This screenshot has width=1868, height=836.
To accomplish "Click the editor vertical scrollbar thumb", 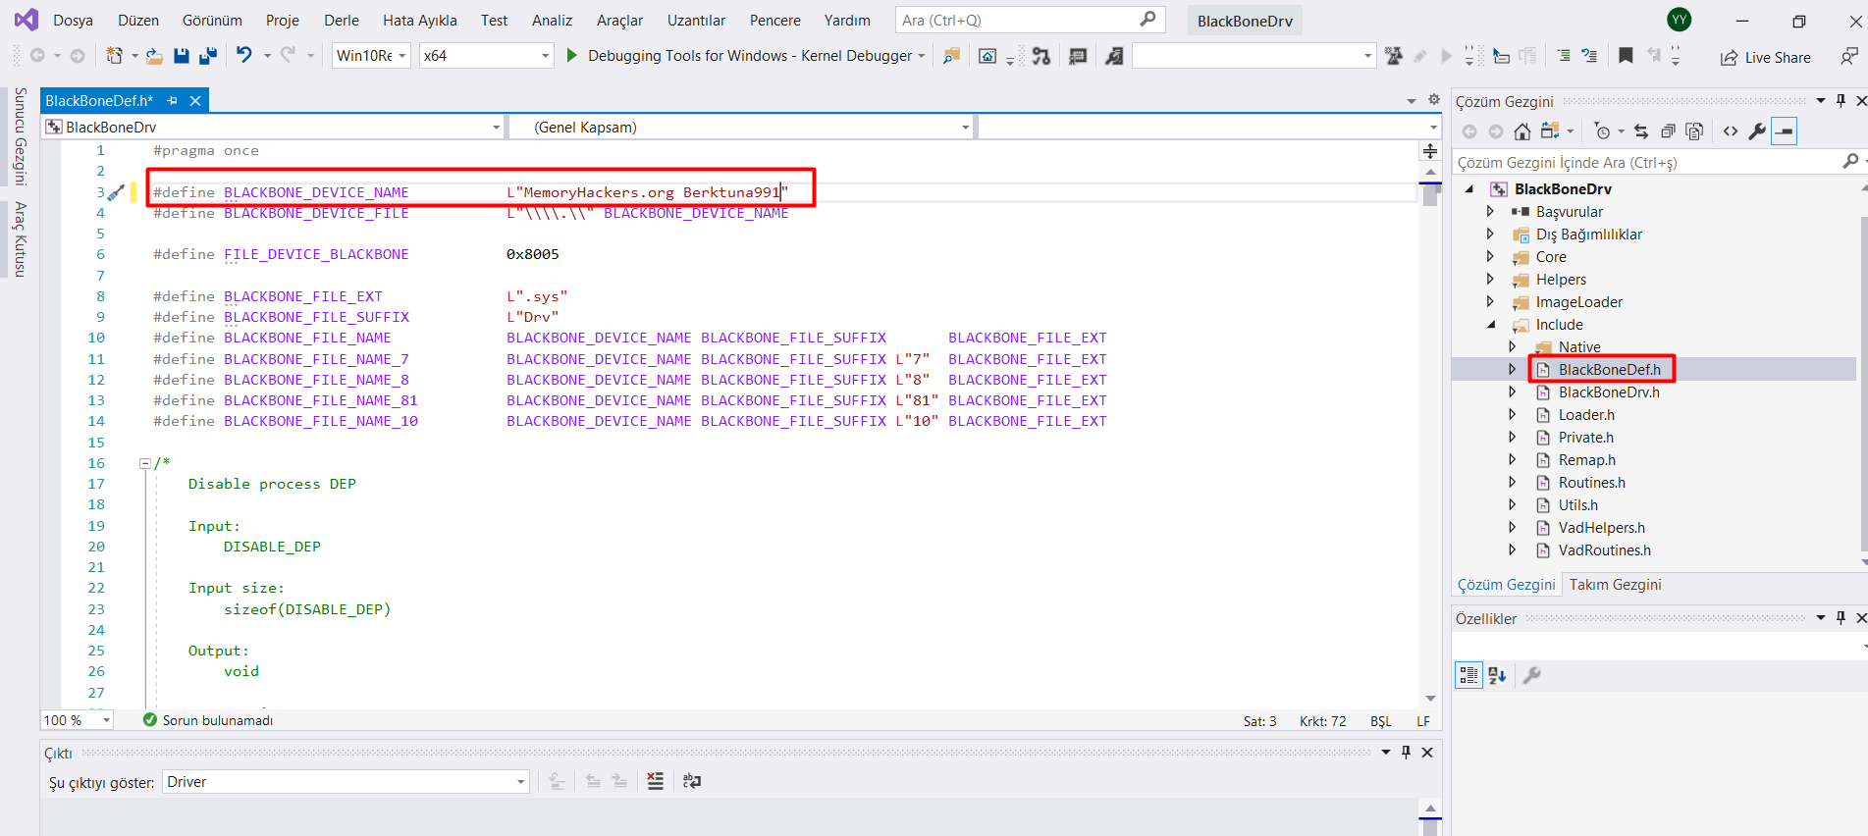I will (x=1430, y=194).
